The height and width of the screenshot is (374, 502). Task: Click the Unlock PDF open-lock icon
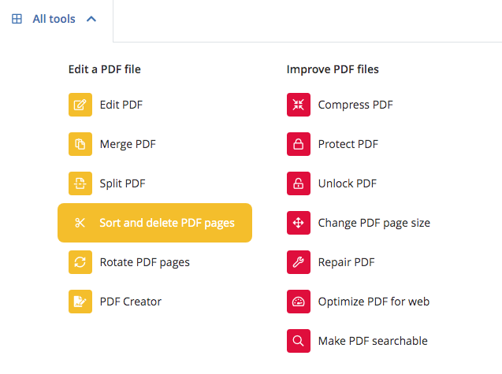[x=299, y=183]
